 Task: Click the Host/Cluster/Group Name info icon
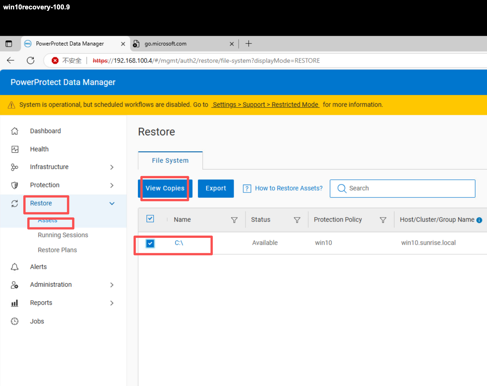click(479, 220)
